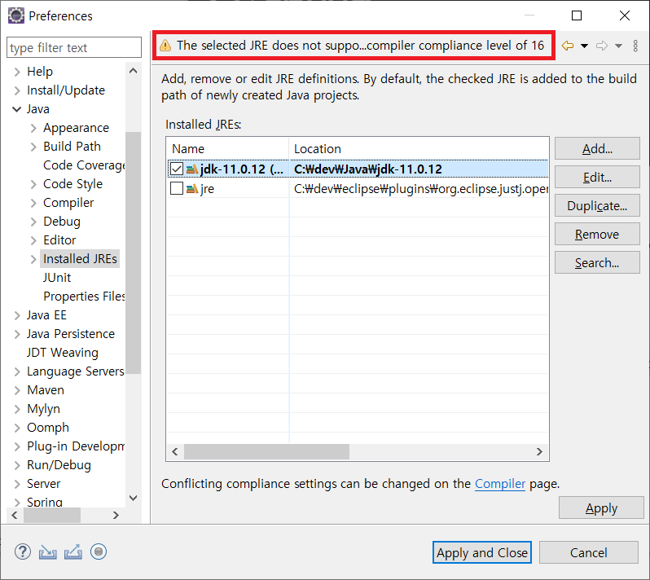Collapse the Java tree node

[x=17, y=109]
